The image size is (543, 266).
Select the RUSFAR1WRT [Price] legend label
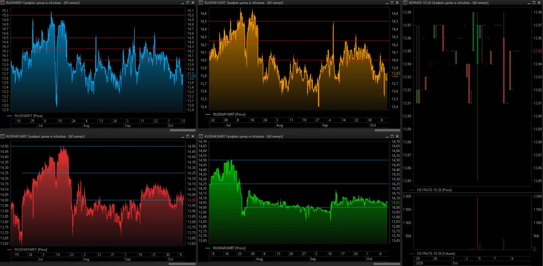pos(229,114)
